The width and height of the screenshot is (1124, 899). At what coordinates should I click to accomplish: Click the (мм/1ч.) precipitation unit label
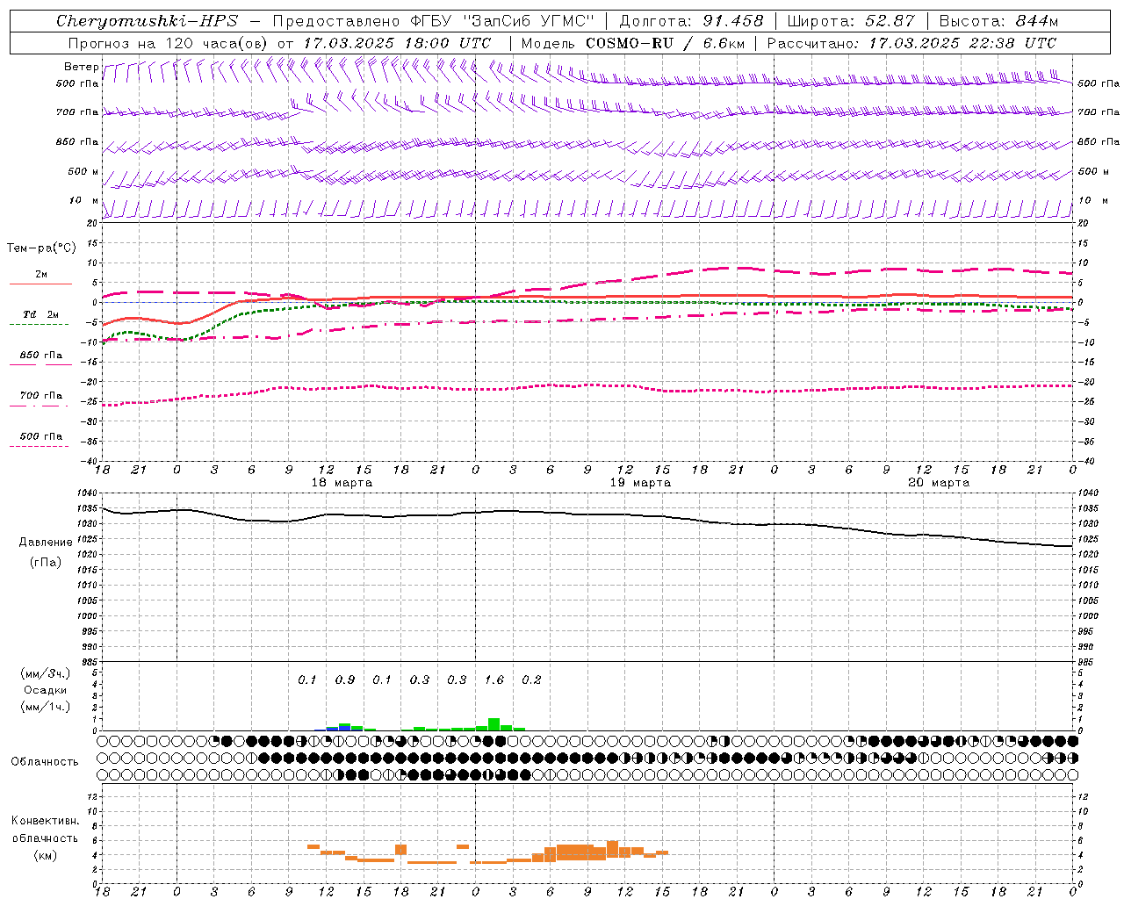click(x=46, y=707)
